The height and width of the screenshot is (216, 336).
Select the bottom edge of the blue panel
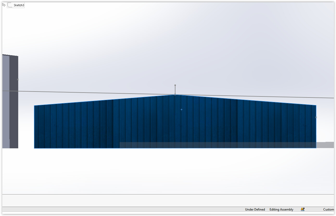coord(78,148)
